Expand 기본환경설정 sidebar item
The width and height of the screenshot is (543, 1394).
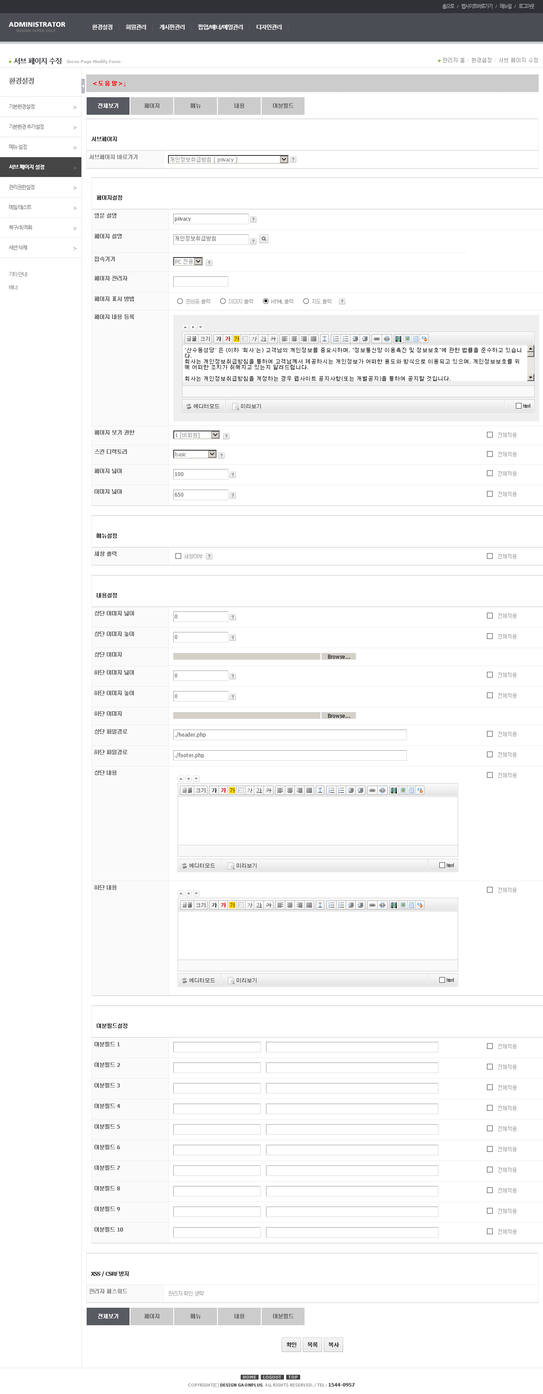tap(41, 106)
